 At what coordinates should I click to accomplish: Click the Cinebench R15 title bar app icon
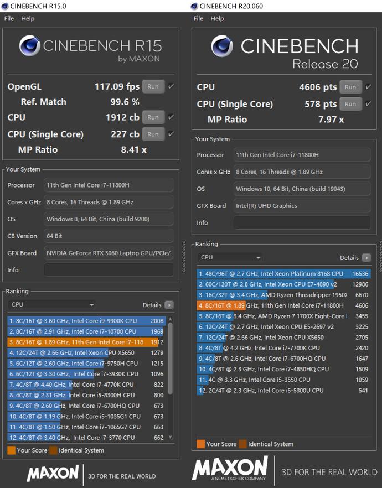pos(4,6)
